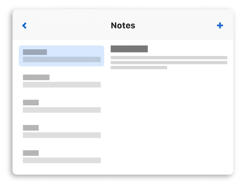This screenshot has height=184, width=246.
Task: Click the last note's preview text bar
Action: [61, 161]
